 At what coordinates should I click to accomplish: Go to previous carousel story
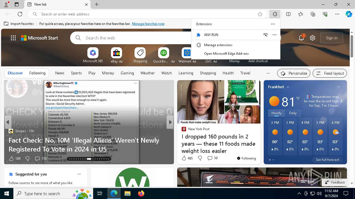[x=8, y=122]
